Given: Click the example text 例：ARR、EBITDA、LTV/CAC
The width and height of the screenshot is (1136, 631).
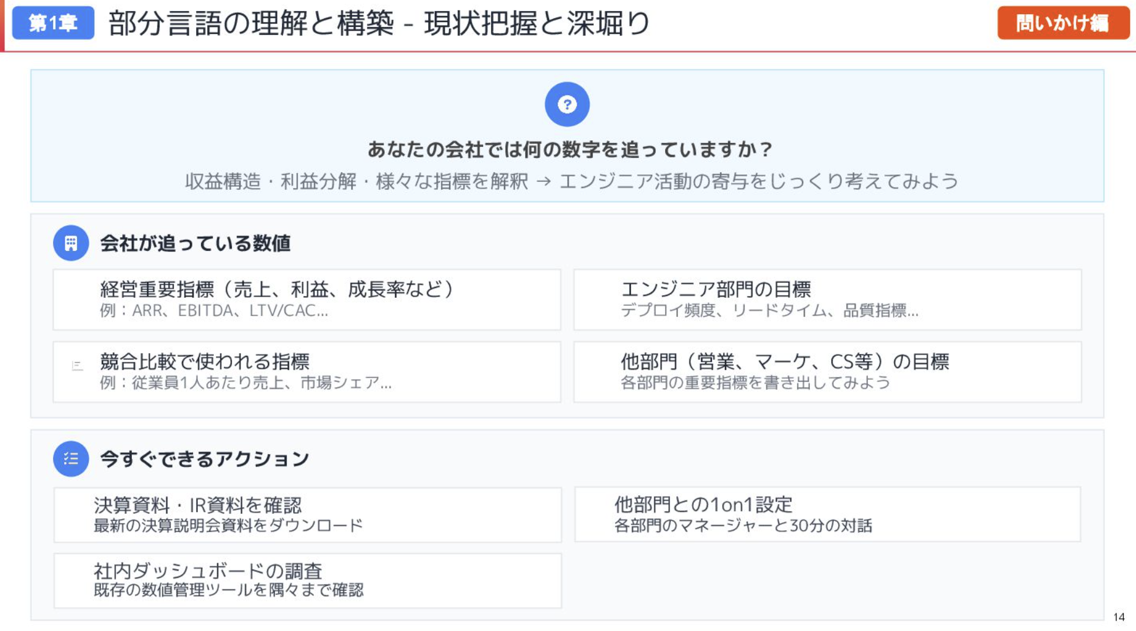Looking at the screenshot, I should click(214, 311).
